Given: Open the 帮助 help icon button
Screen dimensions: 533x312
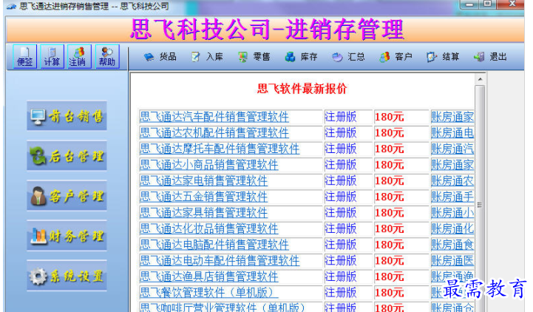Looking at the screenshot, I should coord(107,56).
